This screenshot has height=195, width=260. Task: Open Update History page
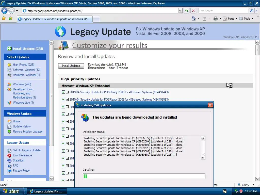click(x=22, y=126)
